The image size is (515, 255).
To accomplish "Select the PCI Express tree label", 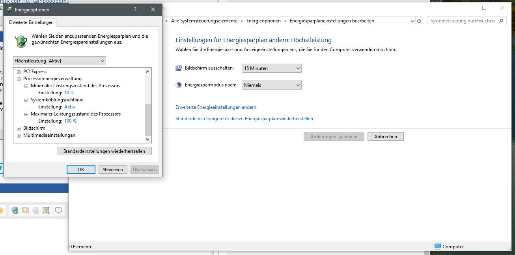I will (35, 72).
